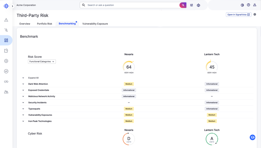This screenshot has height=148, width=261.
Task: Open the blue graduation cap help widget
Action: [x=253, y=137]
